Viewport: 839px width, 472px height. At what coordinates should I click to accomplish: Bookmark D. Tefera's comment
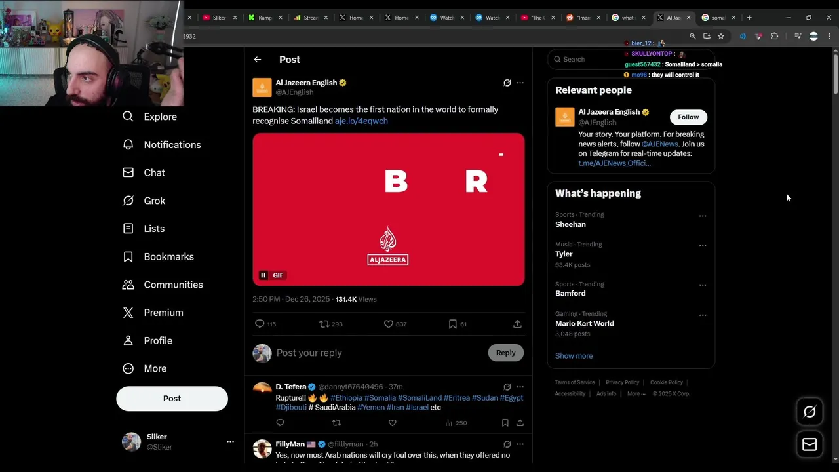[x=505, y=423]
